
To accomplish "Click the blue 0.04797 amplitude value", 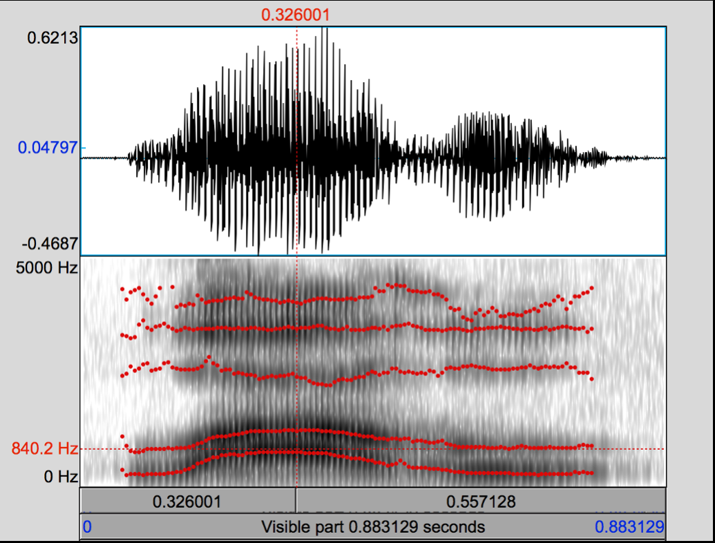I will (x=46, y=148).
